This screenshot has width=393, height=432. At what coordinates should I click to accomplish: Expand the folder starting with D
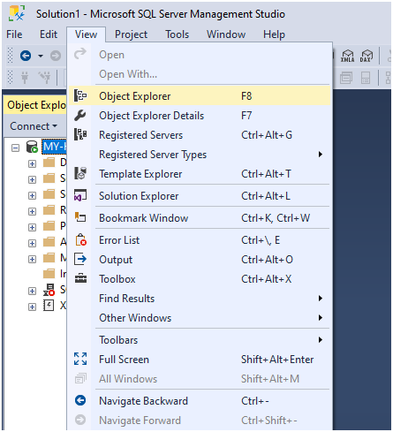click(x=32, y=163)
